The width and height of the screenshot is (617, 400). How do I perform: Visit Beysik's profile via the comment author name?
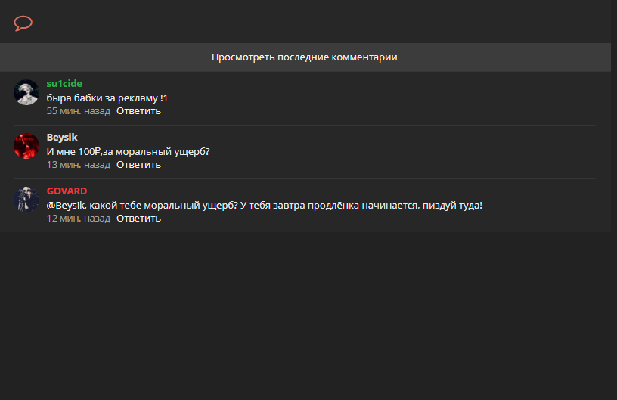pos(62,138)
